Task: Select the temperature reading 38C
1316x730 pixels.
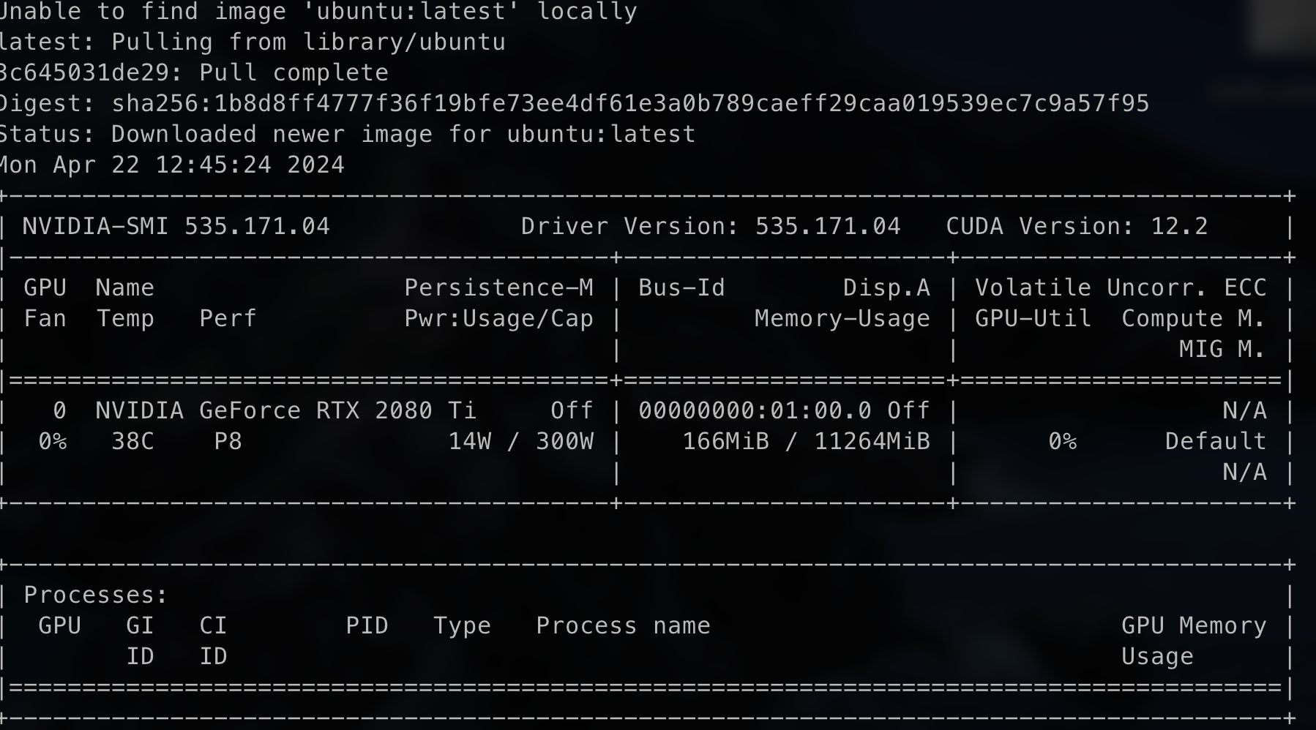Action: (131, 441)
